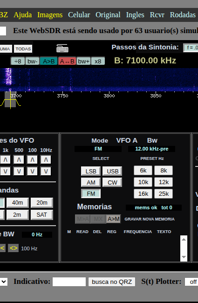Click the A>M memory save button
The image size is (198, 303).
114,219
